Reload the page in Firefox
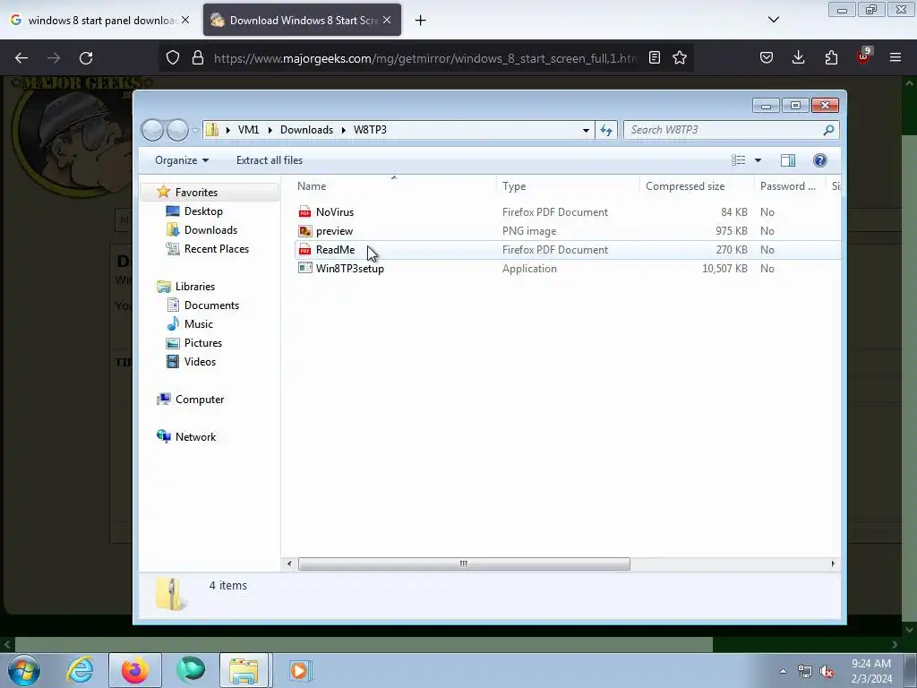 tap(86, 58)
